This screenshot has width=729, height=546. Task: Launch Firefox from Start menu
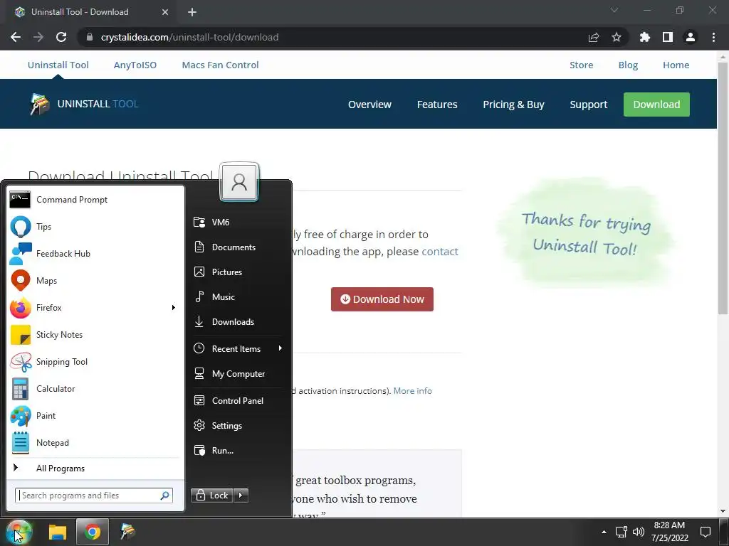coord(88,307)
